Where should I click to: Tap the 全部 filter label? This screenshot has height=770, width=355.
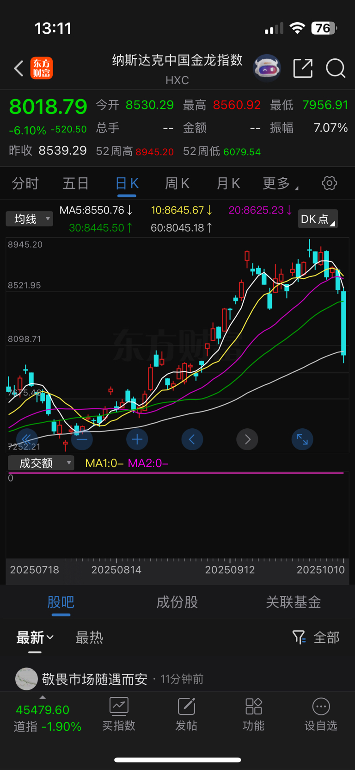click(x=326, y=638)
